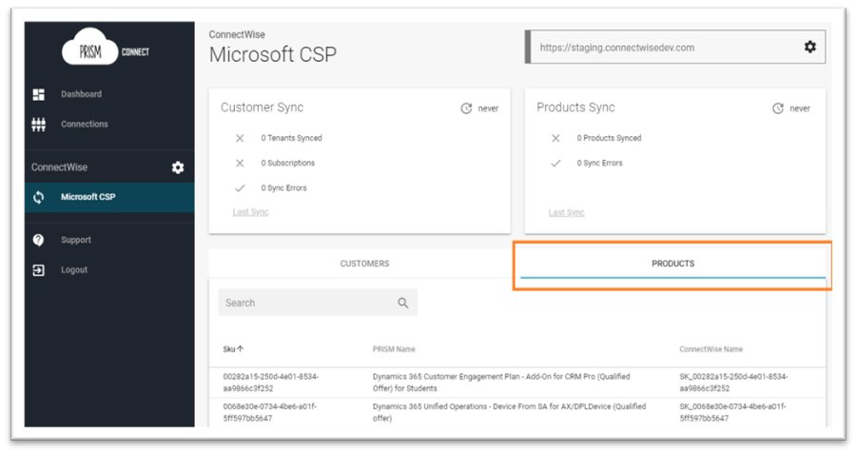Click '0 Products Synced' text
The width and height of the screenshot is (857, 454).
tap(609, 138)
